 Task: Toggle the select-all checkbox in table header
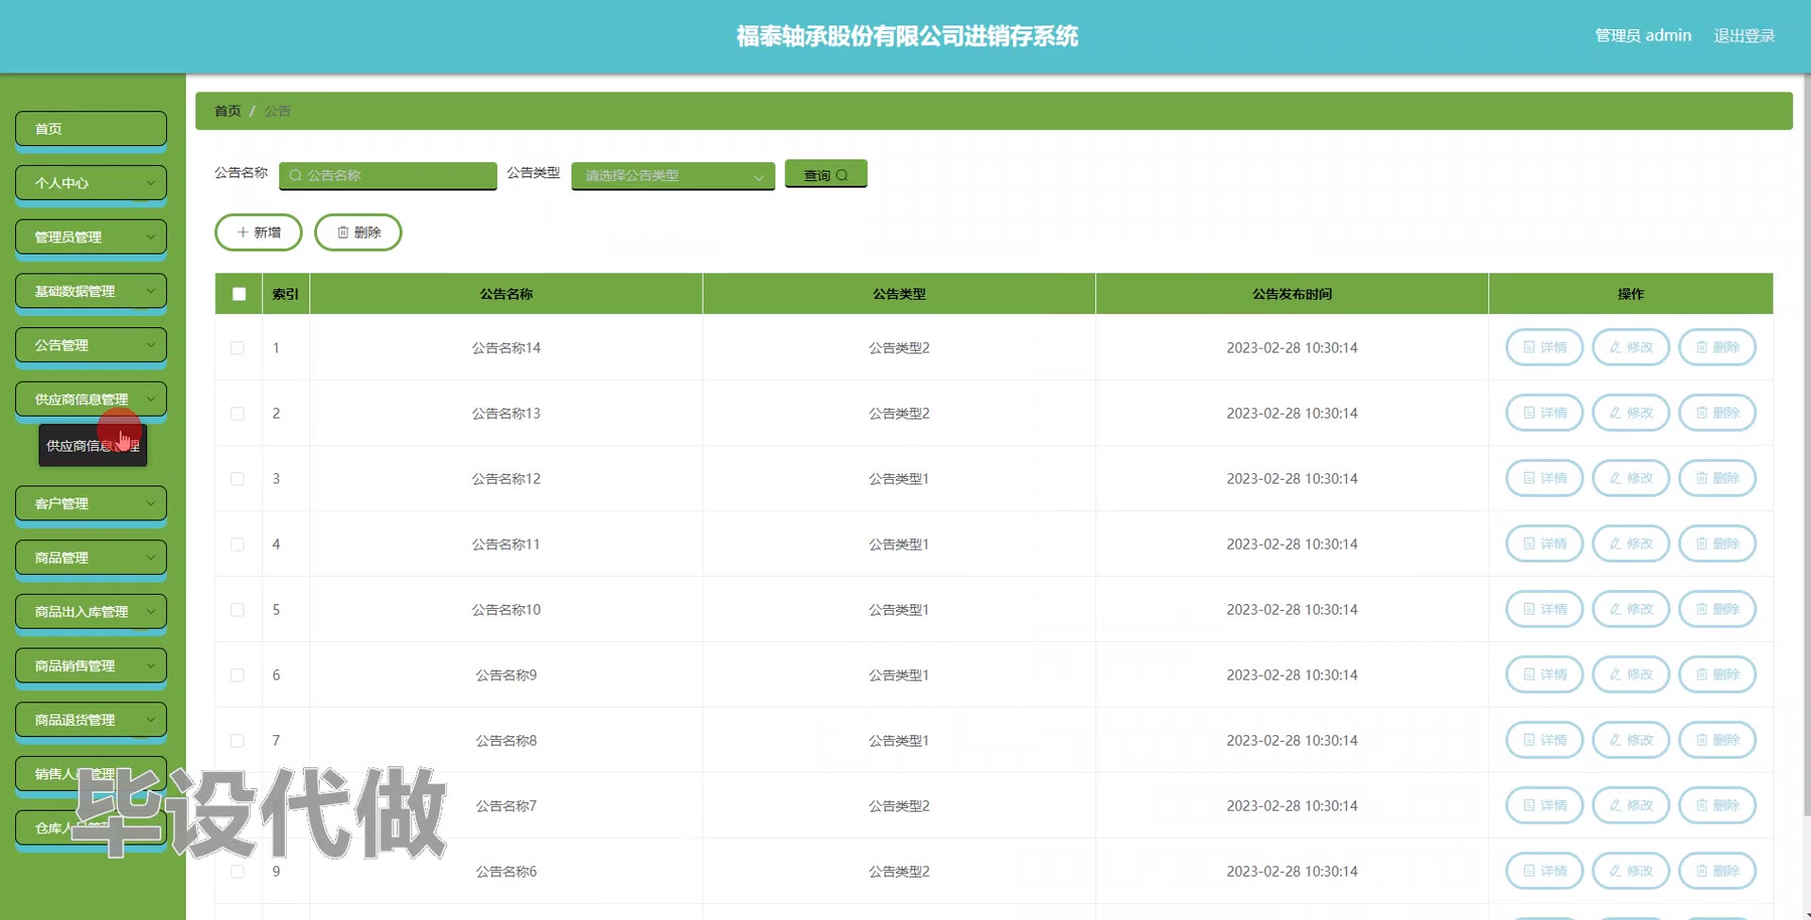(240, 294)
